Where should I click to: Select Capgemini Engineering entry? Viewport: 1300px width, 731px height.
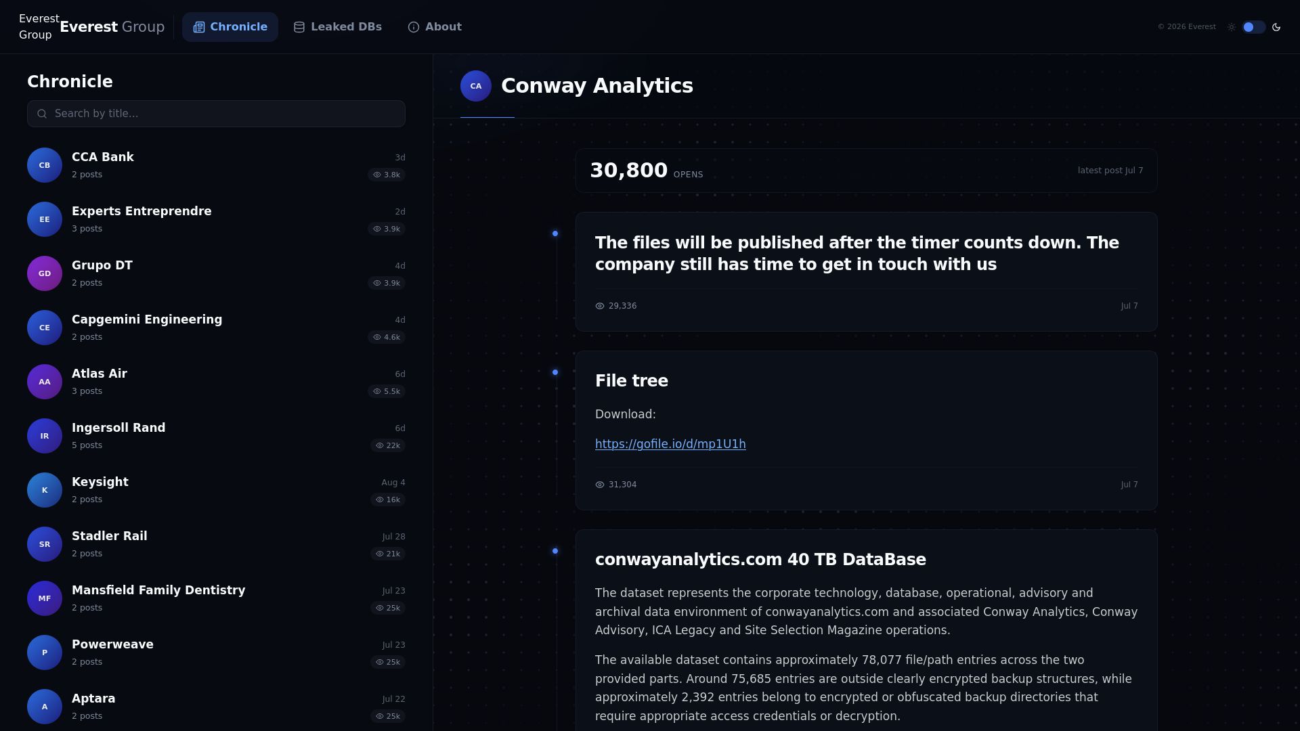click(x=216, y=328)
